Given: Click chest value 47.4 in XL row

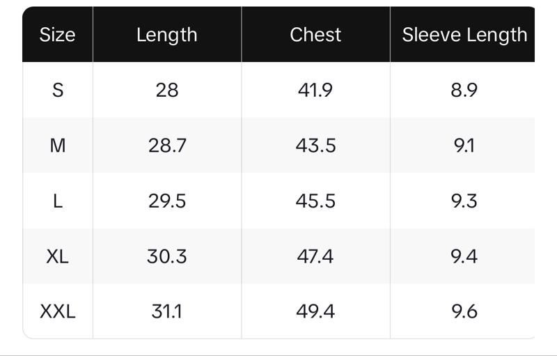Looking at the screenshot, I should pos(315,256).
